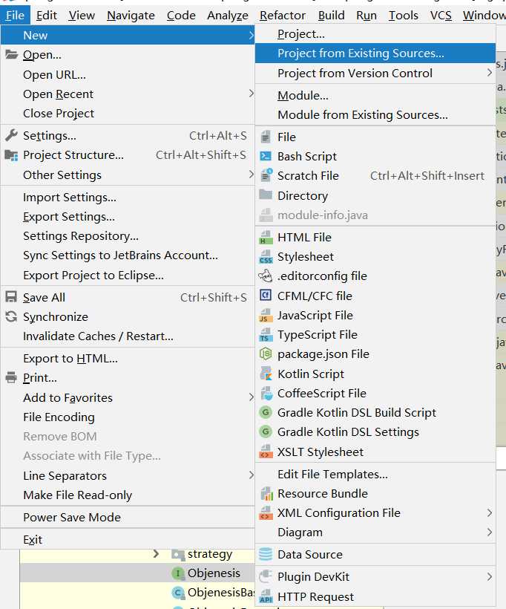
Task: Select Import Settings... entry
Action: pos(128,197)
